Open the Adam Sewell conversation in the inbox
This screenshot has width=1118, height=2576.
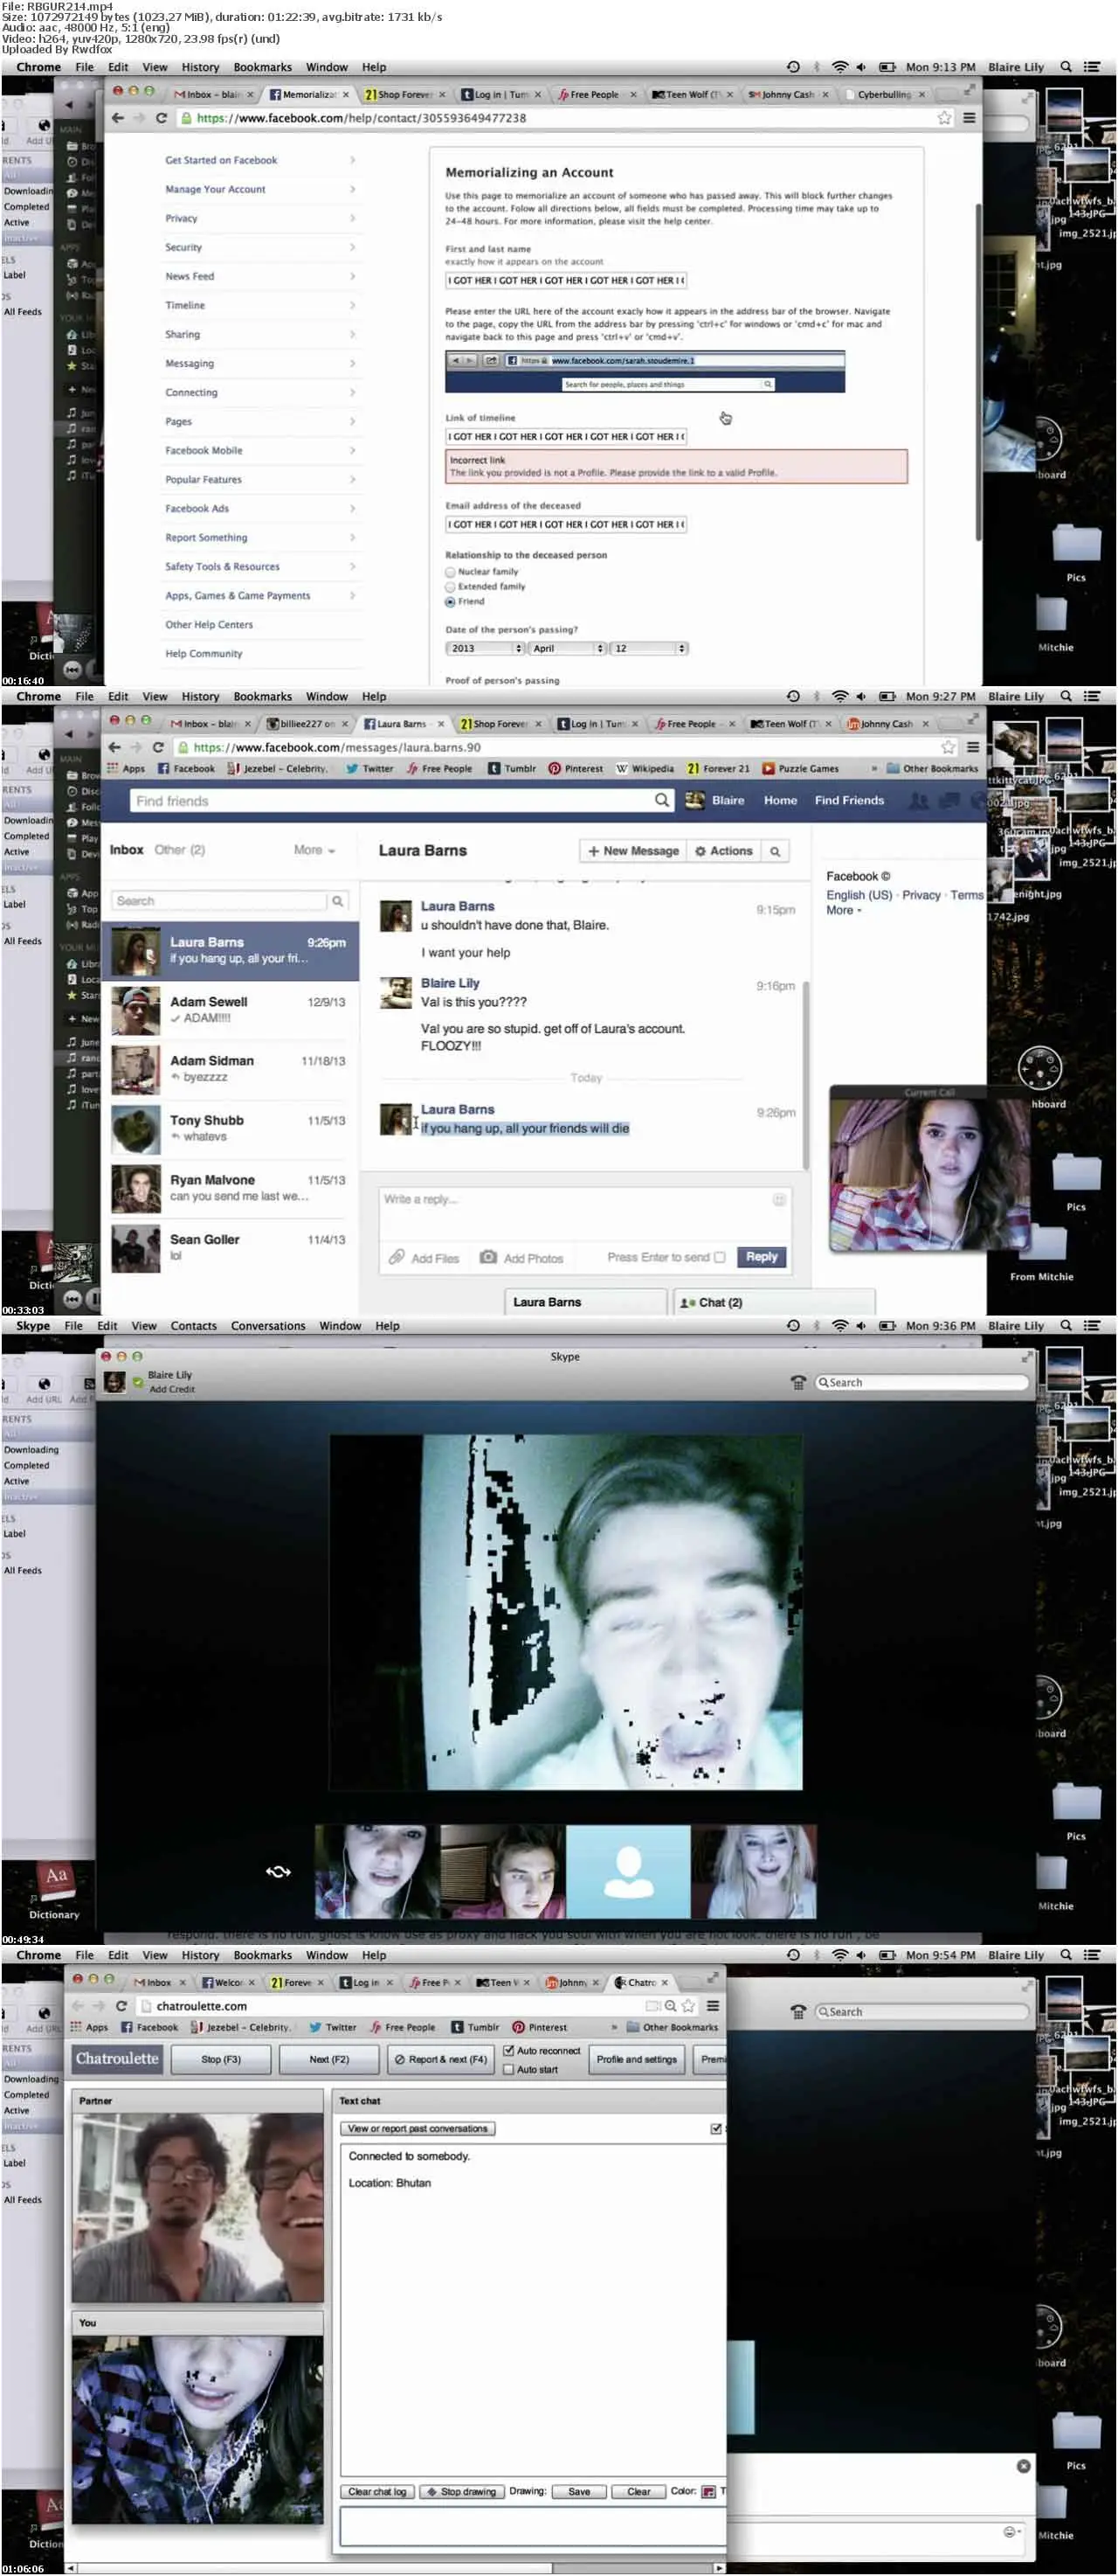[231, 1010]
